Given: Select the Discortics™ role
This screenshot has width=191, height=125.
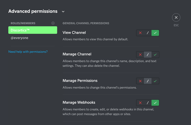Looking at the screenshot, I should point(33,30).
